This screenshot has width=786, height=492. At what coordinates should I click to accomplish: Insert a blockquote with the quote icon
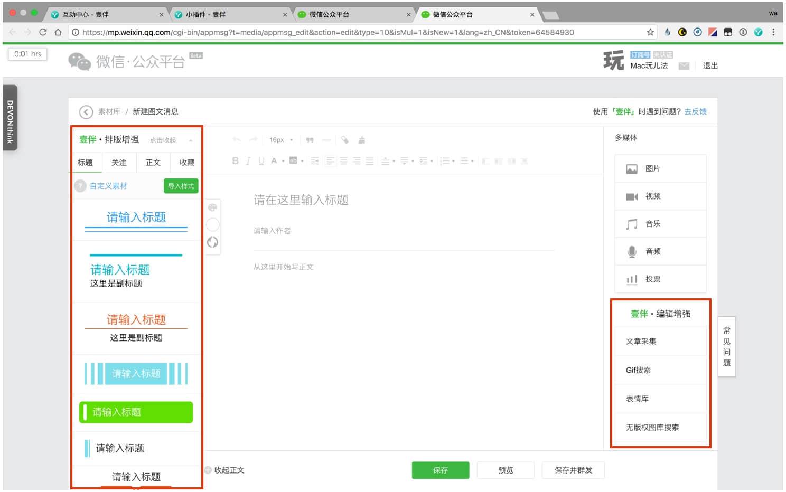[310, 140]
